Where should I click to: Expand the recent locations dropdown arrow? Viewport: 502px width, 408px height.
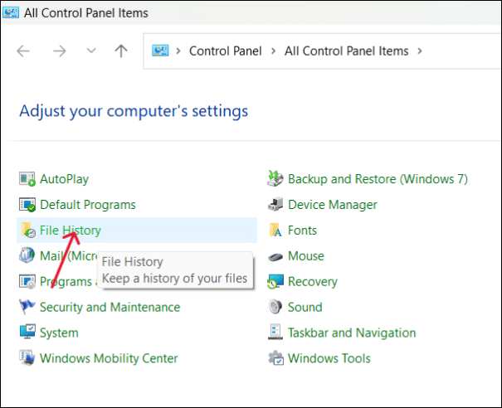pos(91,51)
